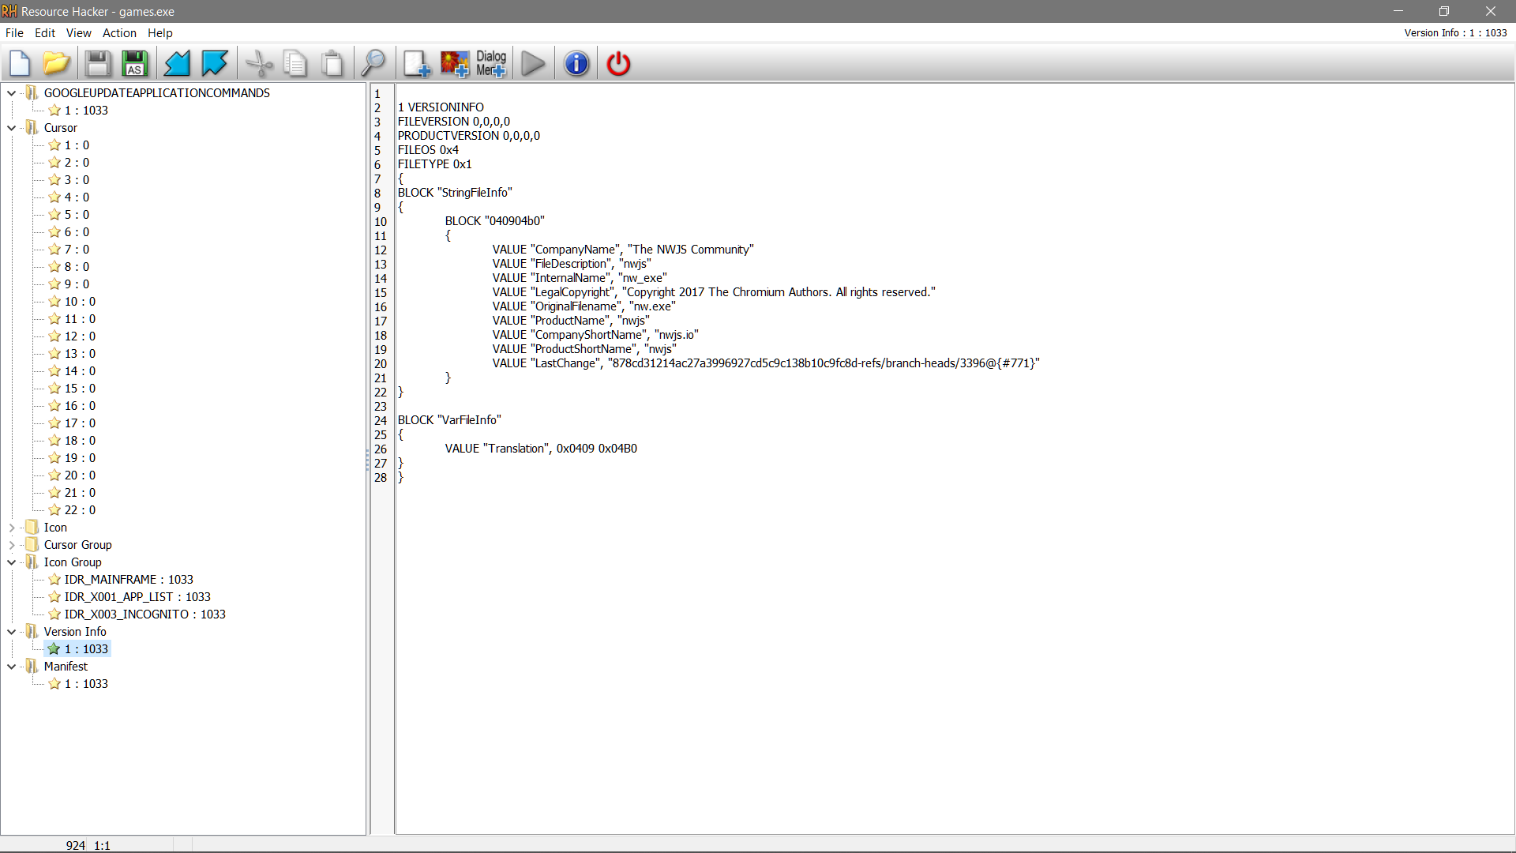The width and height of the screenshot is (1516, 853).
Task: Click the blue info icon
Action: (576, 64)
